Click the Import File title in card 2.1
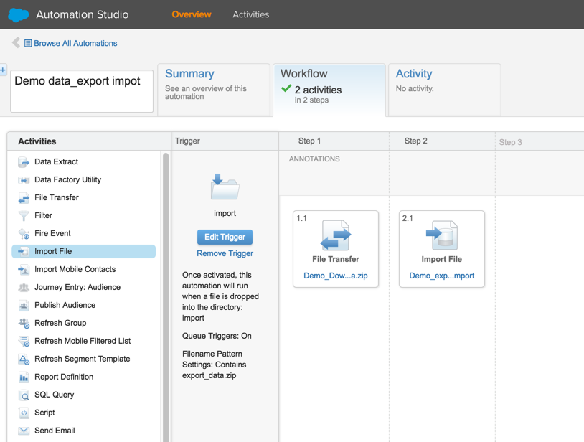This screenshot has height=442, width=584. (442, 259)
